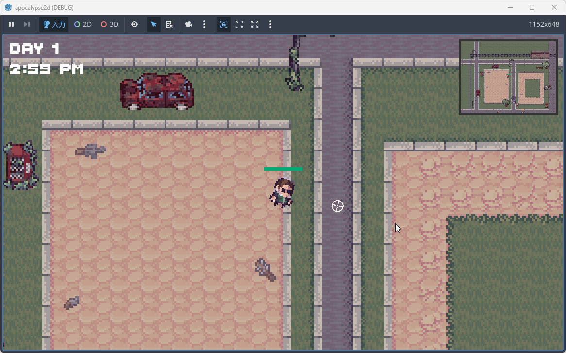Click the crosshair aim reticle

point(337,206)
